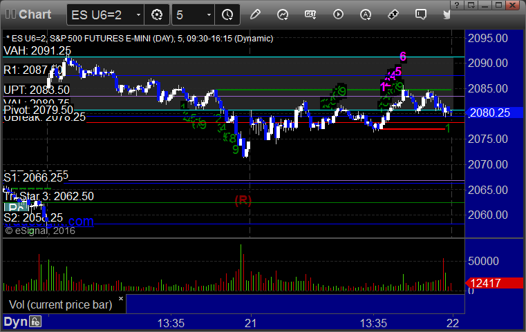Click into the interval field showing 5
The image size is (526, 332).
(x=189, y=14)
